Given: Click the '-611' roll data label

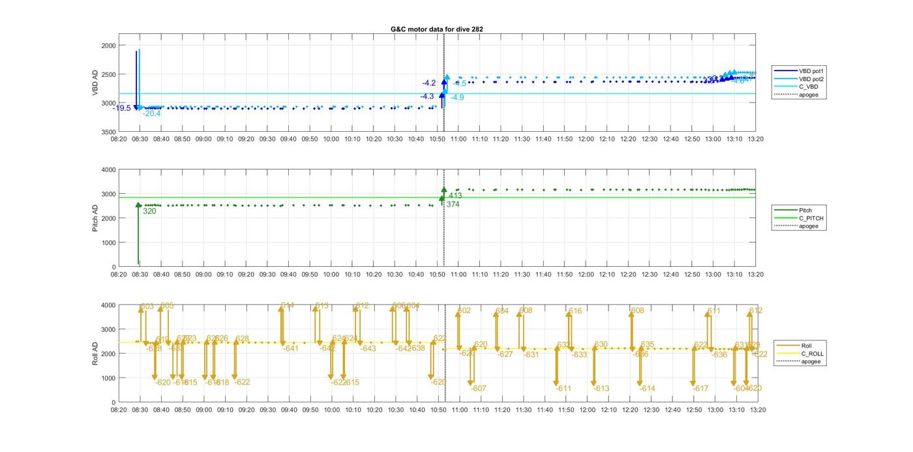Looking at the screenshot, I should point(563,389).
